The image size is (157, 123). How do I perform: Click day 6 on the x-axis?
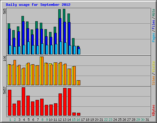33,120
